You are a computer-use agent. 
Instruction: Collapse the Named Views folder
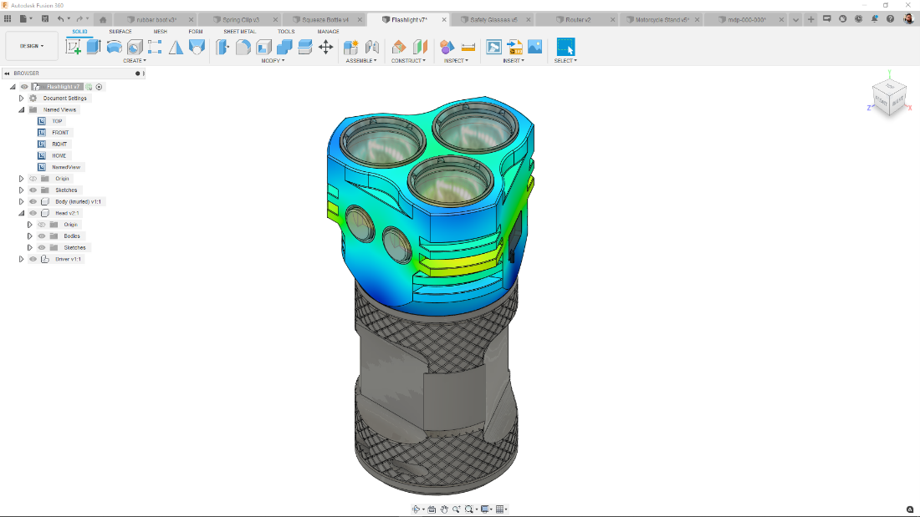click(19, 109)
